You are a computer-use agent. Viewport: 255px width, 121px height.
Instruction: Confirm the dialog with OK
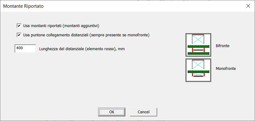point(112,112)
